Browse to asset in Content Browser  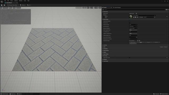pos(4,5)
